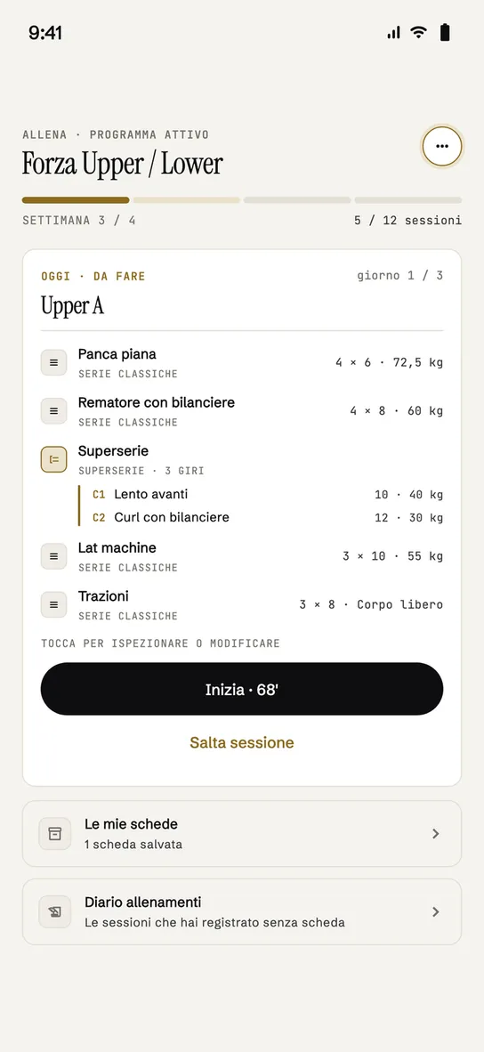Screen dimensions: 484x1052
Task: Tap the Panca piana list icon
Action: pos(53,362)
